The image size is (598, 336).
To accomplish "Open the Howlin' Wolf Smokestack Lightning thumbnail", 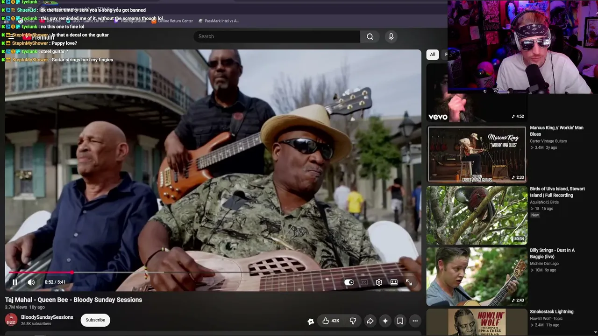I will [477, 322].
